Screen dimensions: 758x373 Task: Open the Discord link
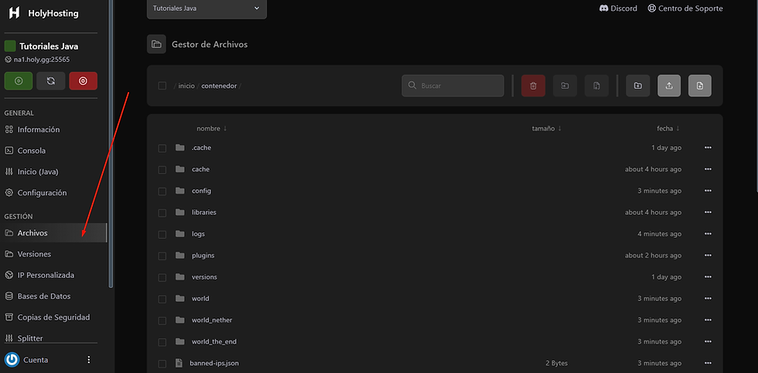[618, 8]
